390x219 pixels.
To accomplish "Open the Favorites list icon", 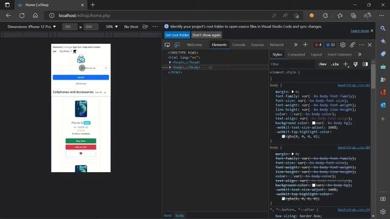I will (340, 15).
